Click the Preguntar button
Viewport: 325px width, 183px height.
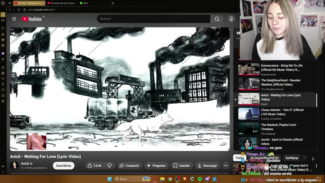156,166
